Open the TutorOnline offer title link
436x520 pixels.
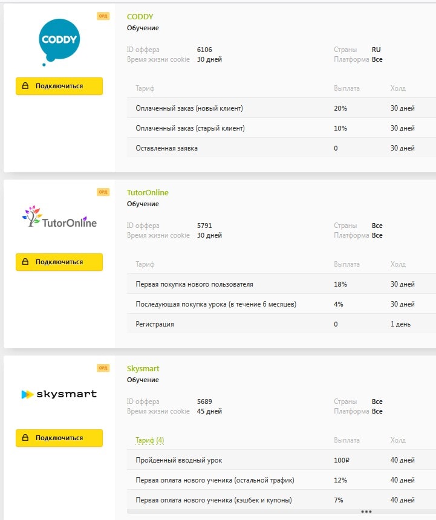pyautogui.click(x=148, y=193)
